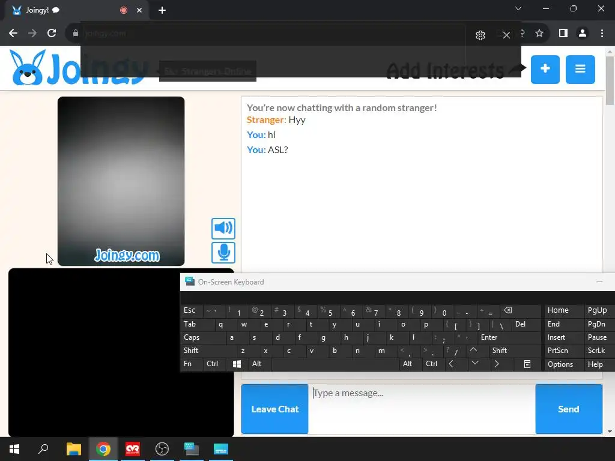Image resolution: width=615 pixels, height=461 pixels.
Task: Open Chrome profile avatar
Action: (583, 34)
